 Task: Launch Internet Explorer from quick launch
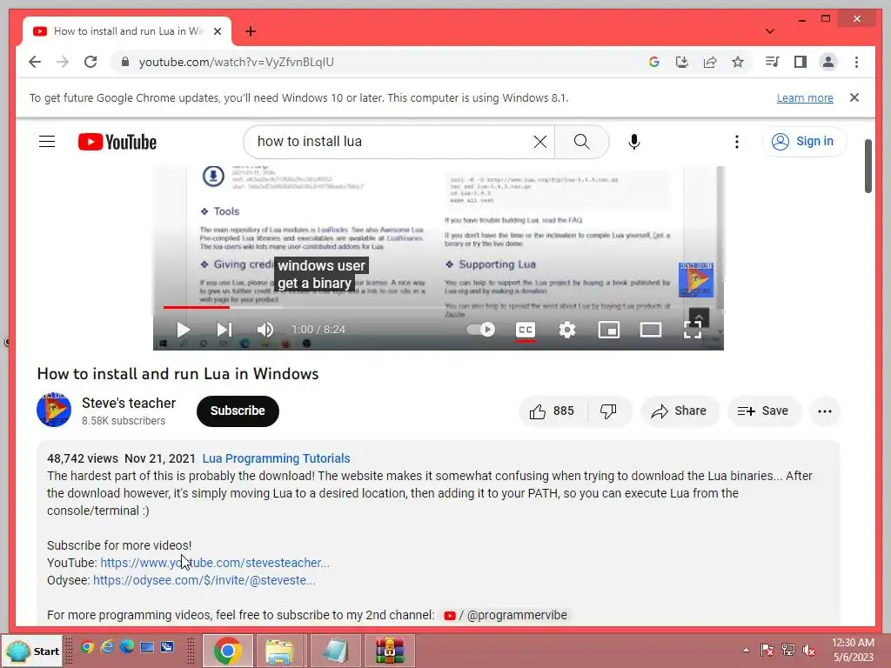pos(107,647)
